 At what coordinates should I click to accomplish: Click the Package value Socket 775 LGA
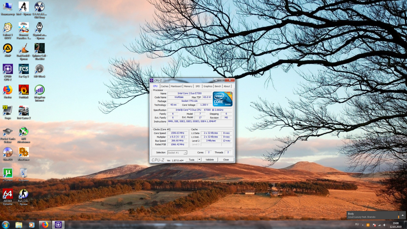point(190,101)
